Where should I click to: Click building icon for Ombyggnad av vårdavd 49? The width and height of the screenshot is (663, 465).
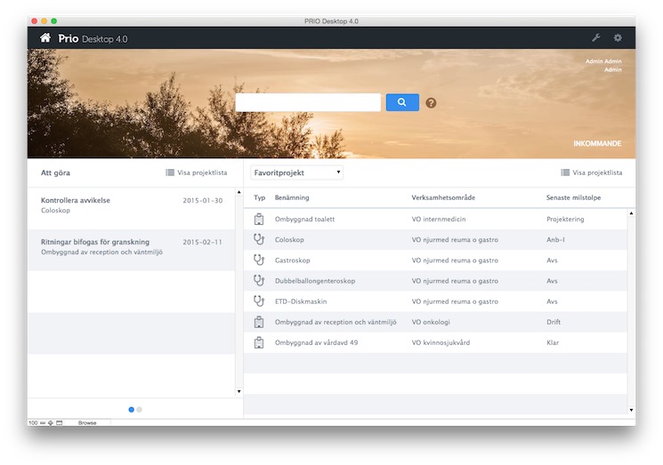click(260, 342)
